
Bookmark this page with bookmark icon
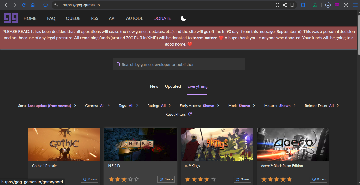292,5
